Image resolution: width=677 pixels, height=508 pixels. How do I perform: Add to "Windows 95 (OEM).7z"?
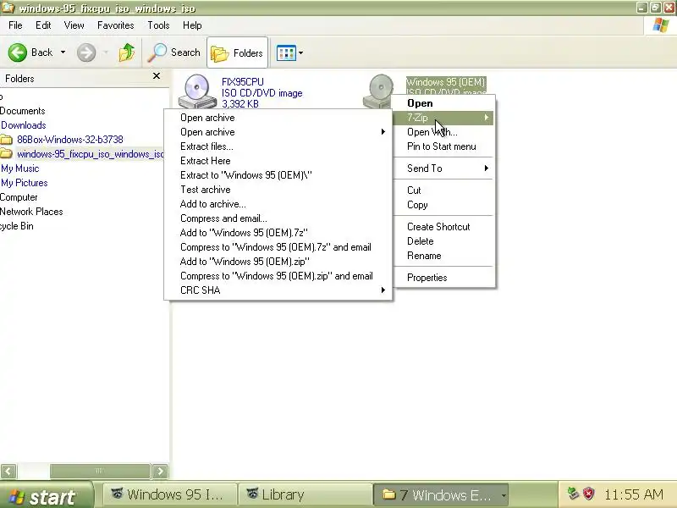coord(278,233)
